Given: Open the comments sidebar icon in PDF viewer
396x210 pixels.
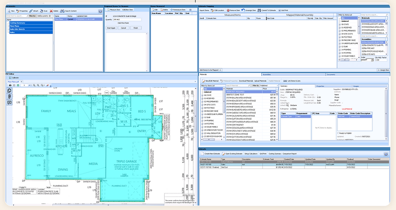Looking at the screenshot, I should [10, 102].
